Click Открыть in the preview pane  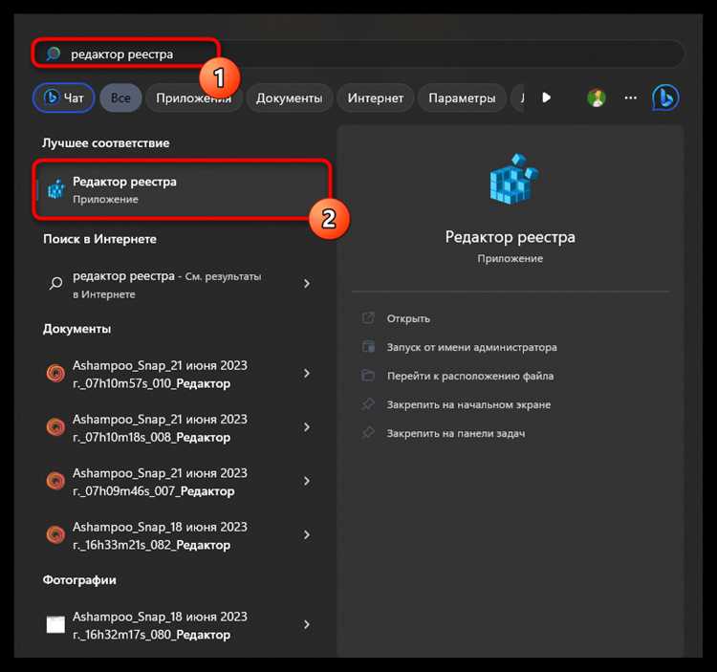(x=408, y=318)
